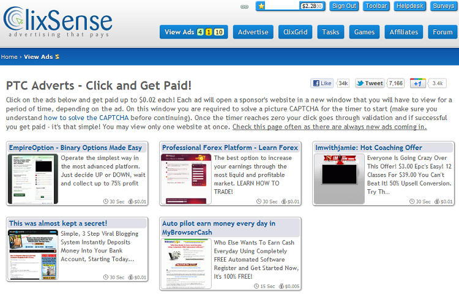The width and height of the screenshot is (459, 294).
Task: Click coin icon in Imwithjamie ad
Action: 437,202
